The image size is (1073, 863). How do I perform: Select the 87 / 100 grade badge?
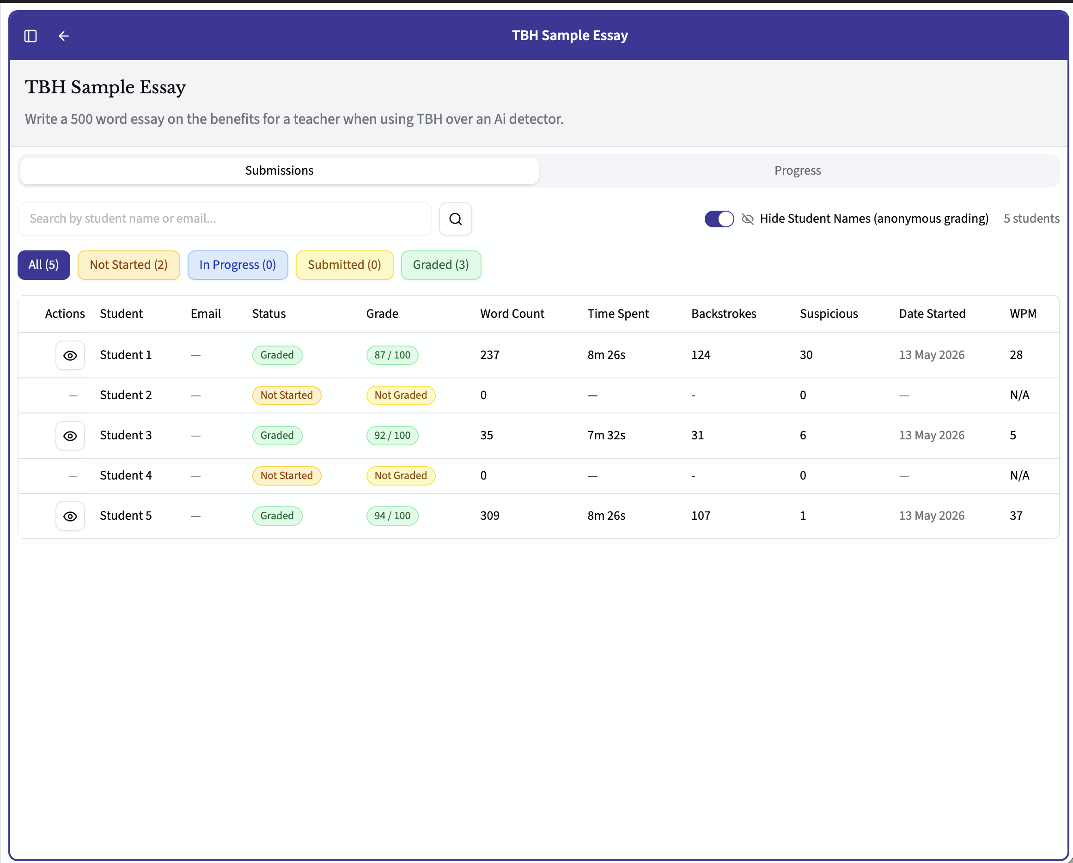click(392, 355)
